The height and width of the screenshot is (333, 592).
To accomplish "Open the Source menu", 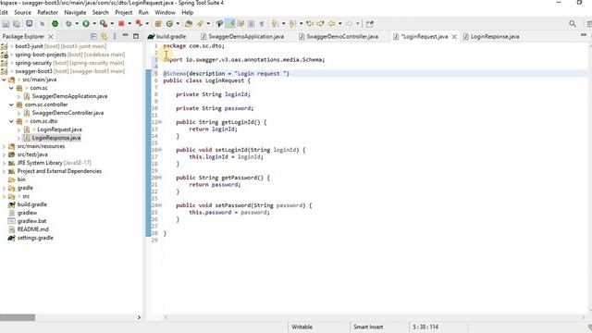I will 22,12.
